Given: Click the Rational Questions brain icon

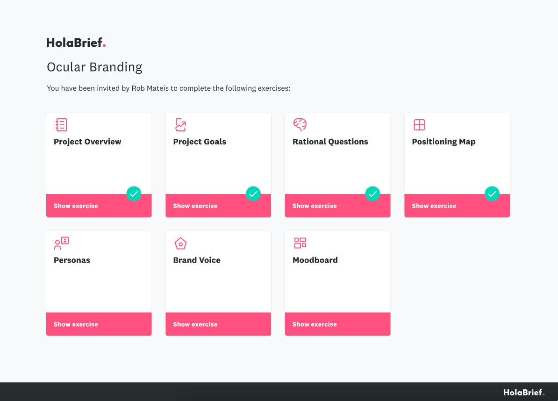Looking at the screenshot, I should pyautogui.click(x=300, y=124).
